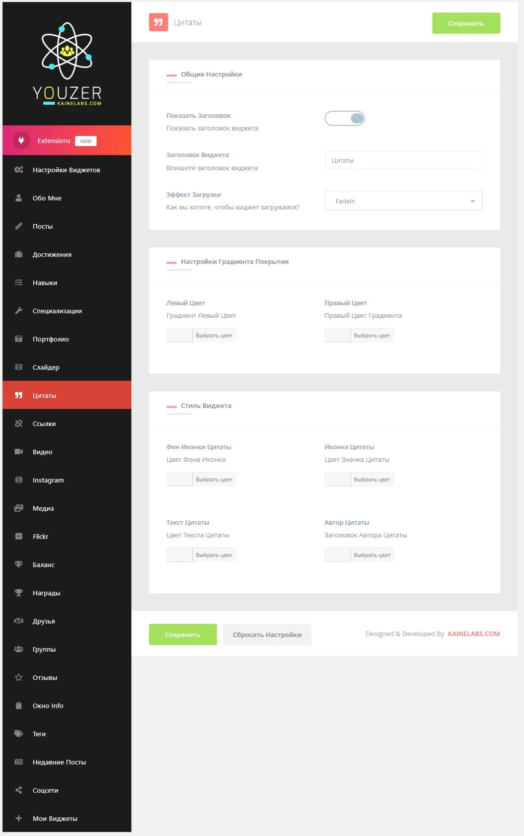Image resolution: width=524 pixels, height=836 pixels.
Task: Click Выбрать цвет for Левый Цвет
Action: (214, 335)
